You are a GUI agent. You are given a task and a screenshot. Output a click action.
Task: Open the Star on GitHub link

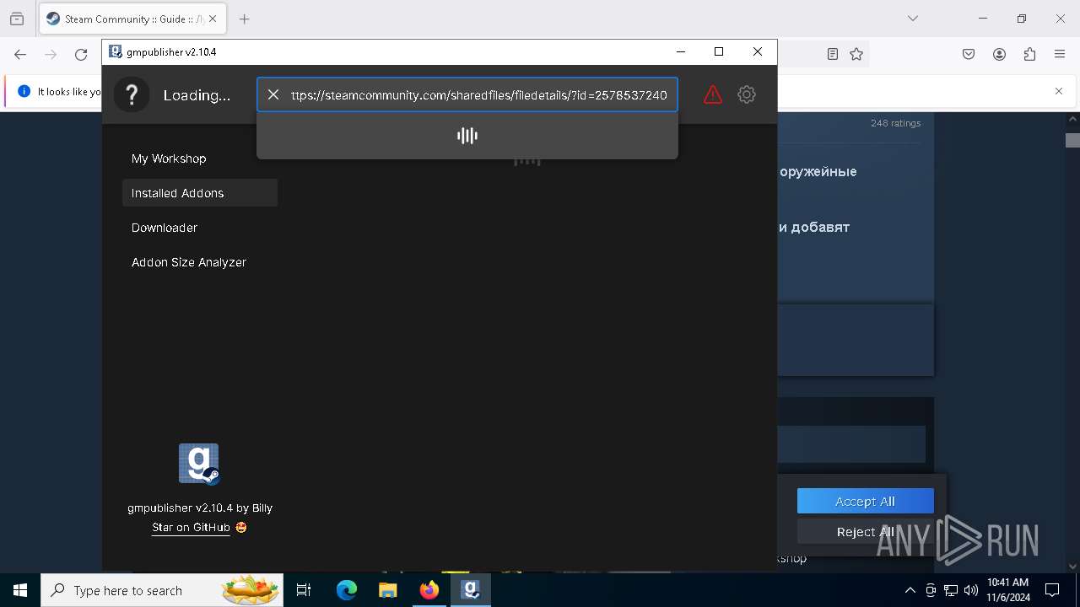tap(191, 528)
